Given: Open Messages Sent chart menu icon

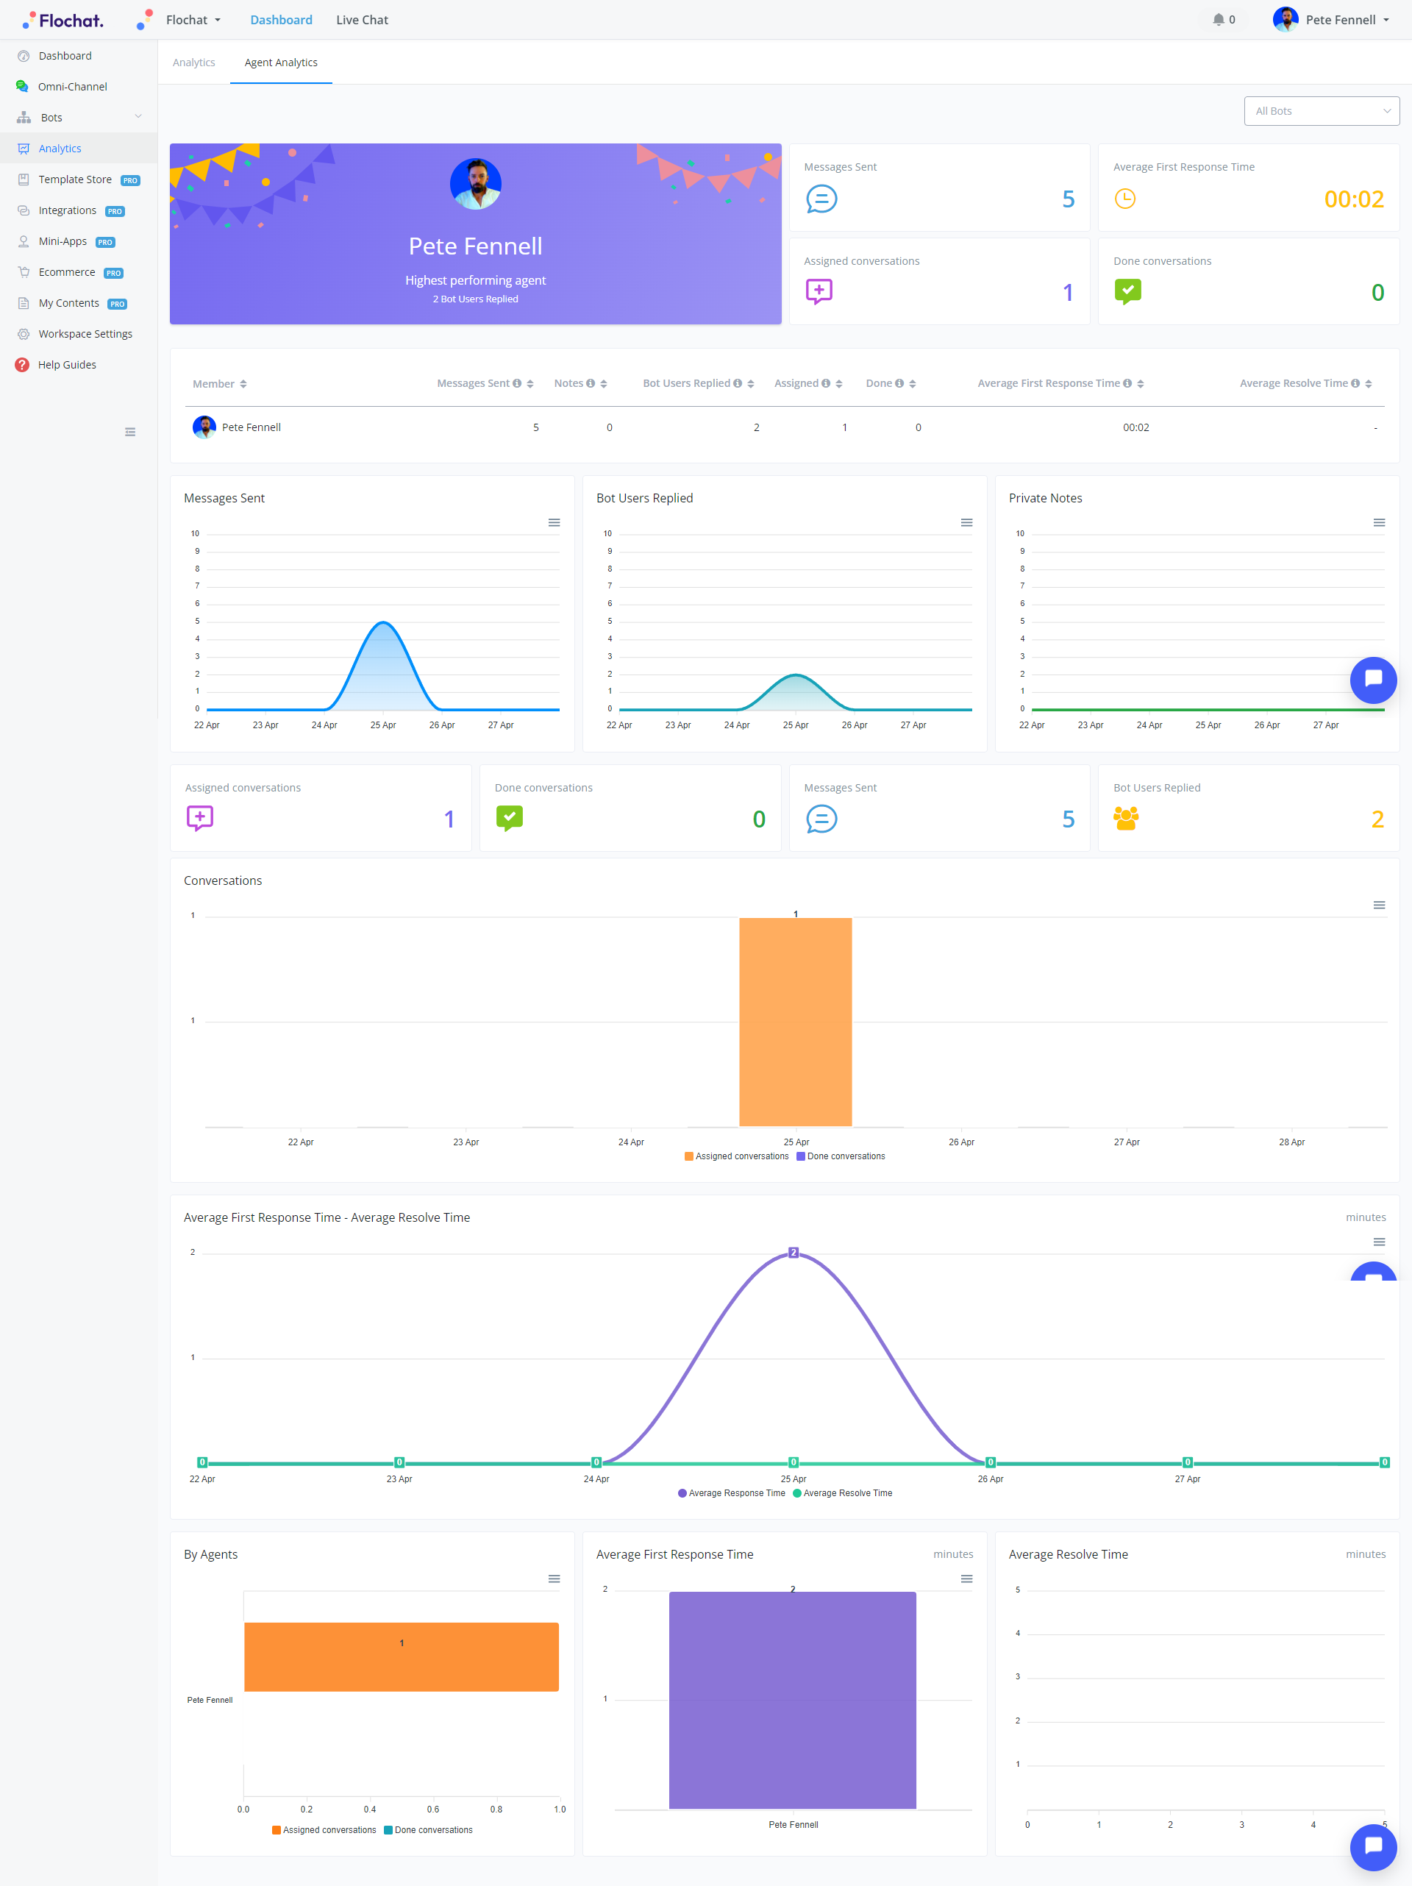Looking at the screenshot, I should (x=555, y=523).
